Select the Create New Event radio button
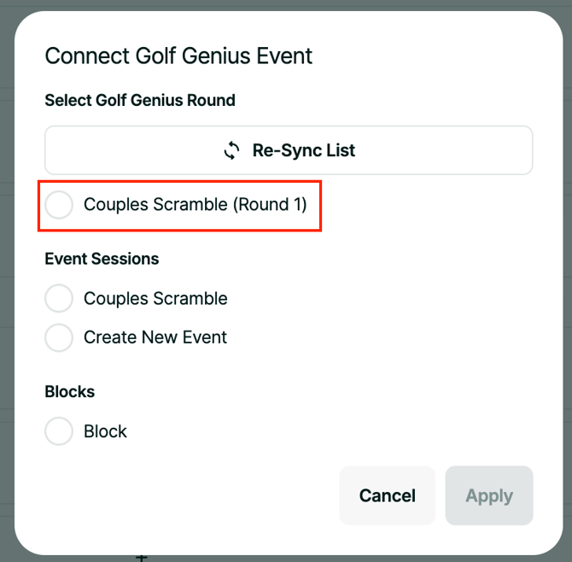Screen dimensions: 572x562 59,337
